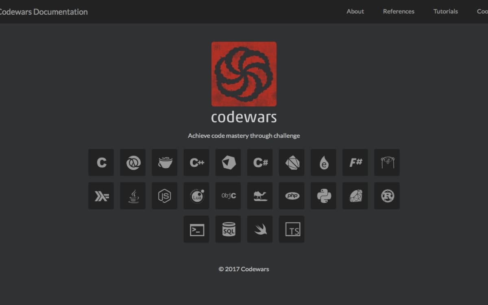Click the Lua moon icon
This screenshot has width=488, height=305.
tap(196, 196)
